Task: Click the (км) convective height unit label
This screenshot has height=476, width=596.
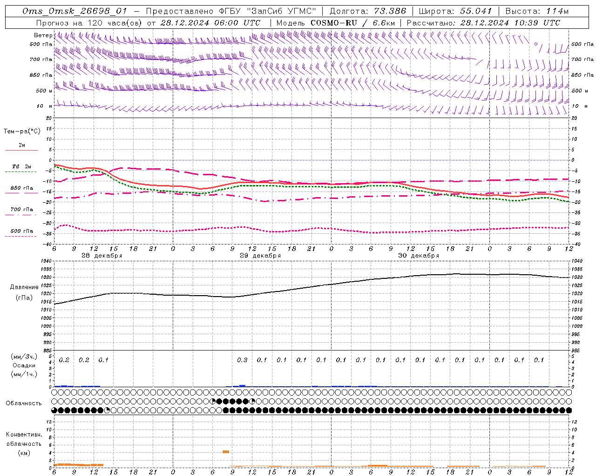Action: click(x=24, y=453)
